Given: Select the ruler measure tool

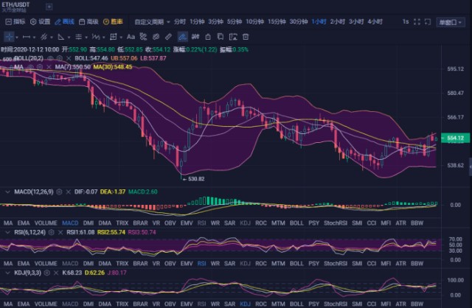Looking at the screenshot, I should click(169, 37).
